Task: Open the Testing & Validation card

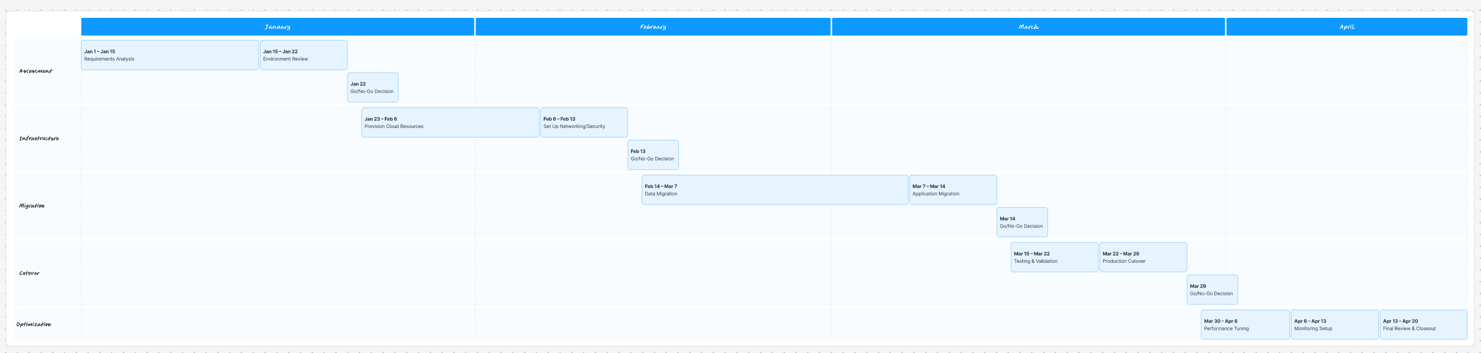Action: (x=1054, y=257)
